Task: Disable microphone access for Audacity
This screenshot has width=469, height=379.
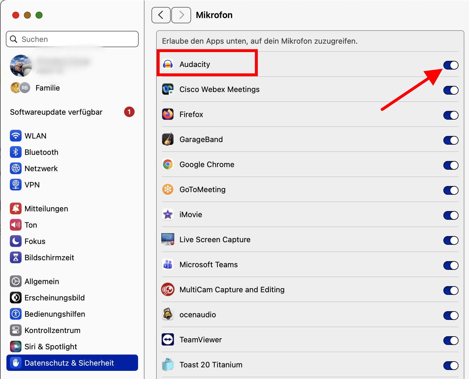Action: [x=451, y=65]
